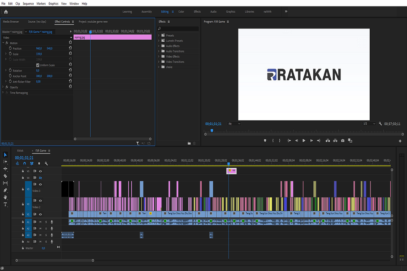
Task: Toggle Linked Selection in timeline
Action: [32, 164]
